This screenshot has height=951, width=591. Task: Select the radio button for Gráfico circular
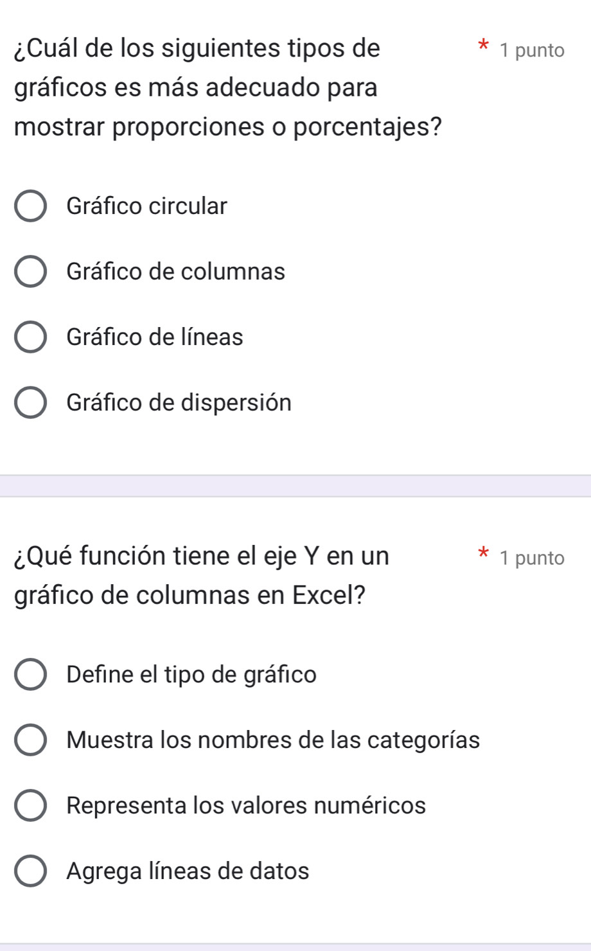(30, 206)
